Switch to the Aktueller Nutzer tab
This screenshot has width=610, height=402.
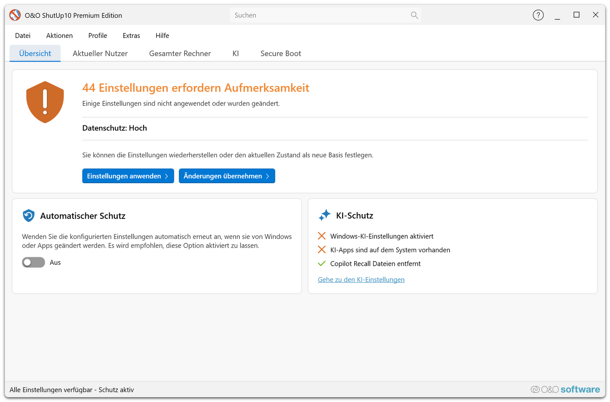point(100,54)
